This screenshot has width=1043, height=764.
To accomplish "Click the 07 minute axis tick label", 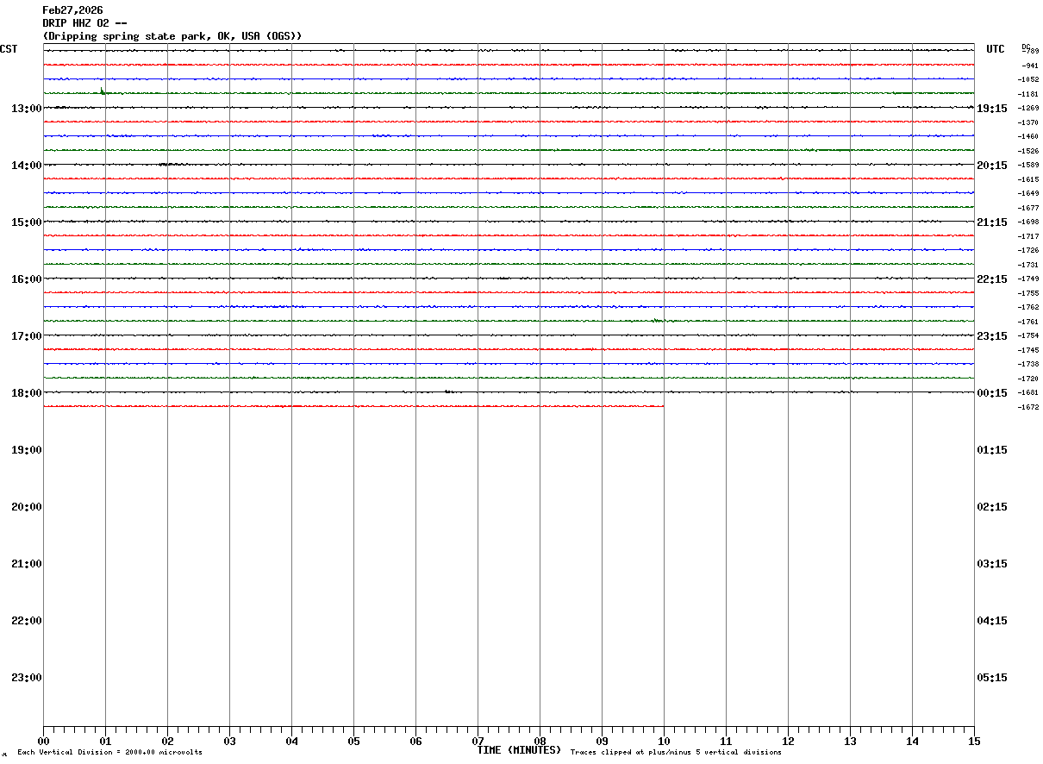I will pos(478,741).
